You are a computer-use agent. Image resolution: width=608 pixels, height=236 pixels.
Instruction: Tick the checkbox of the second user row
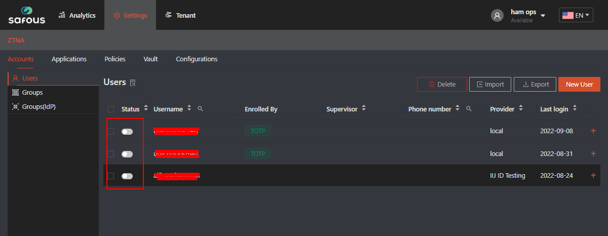pyautogui.click(x=111, y=154)
